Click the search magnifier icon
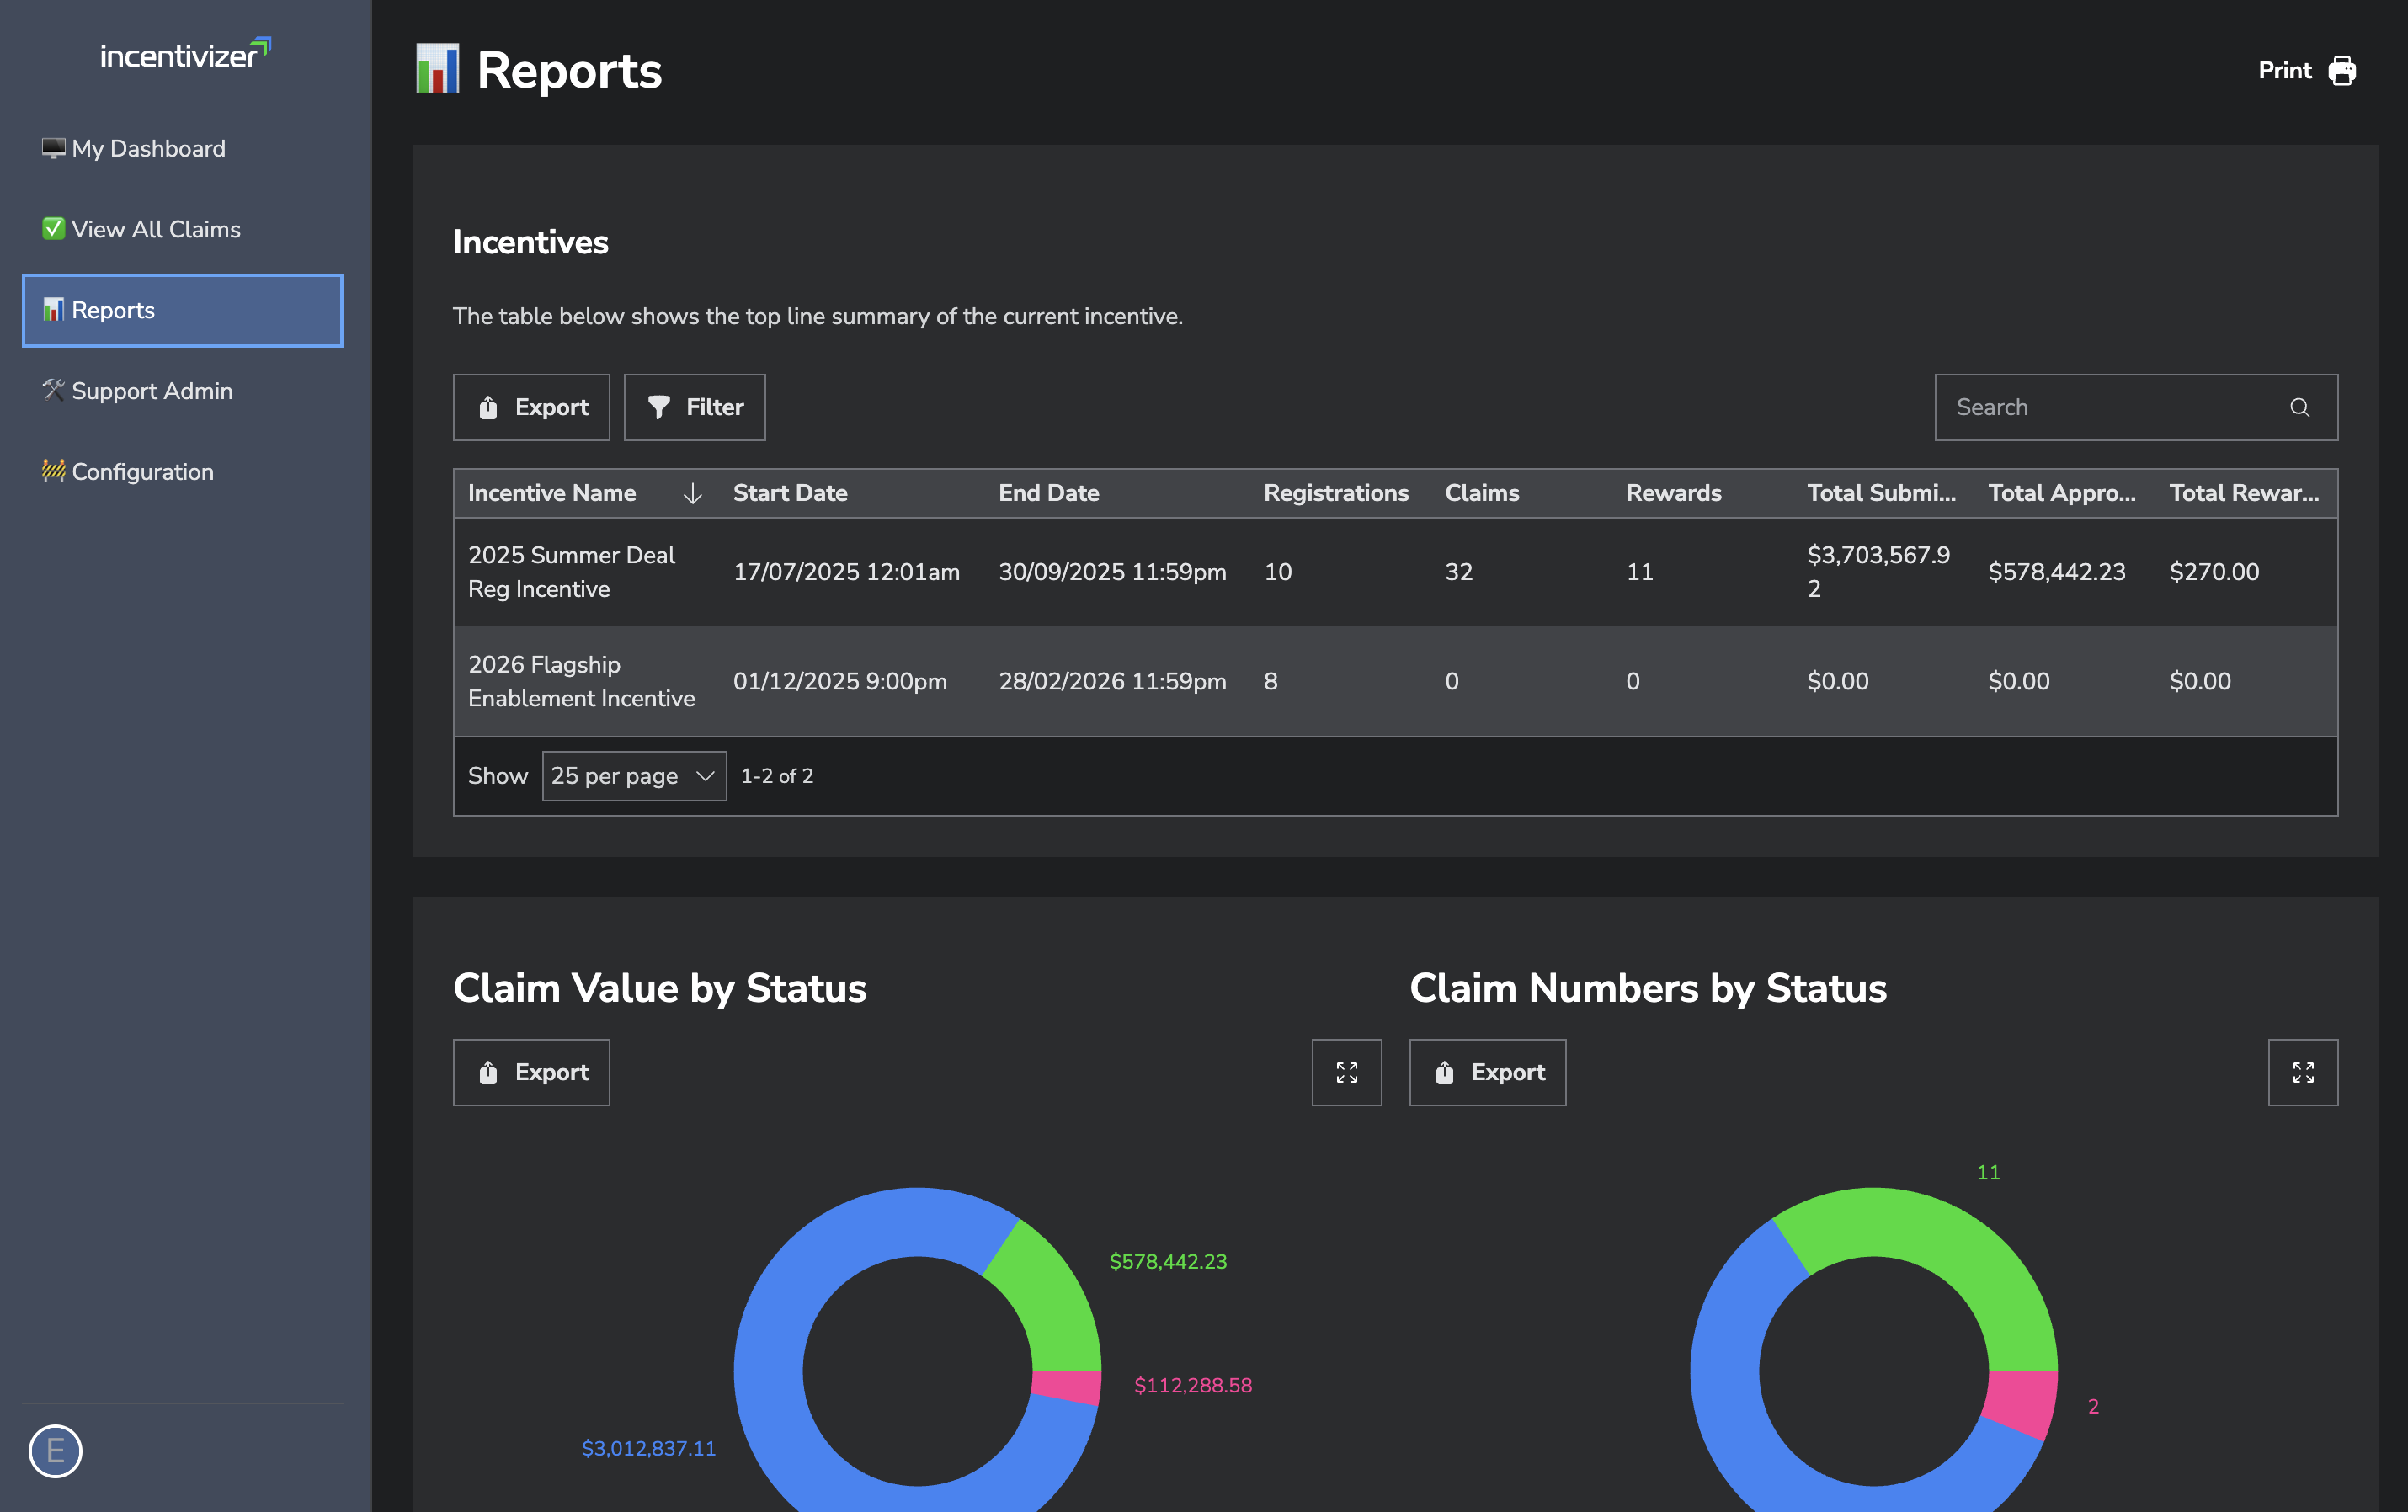 coord(2299,407)
